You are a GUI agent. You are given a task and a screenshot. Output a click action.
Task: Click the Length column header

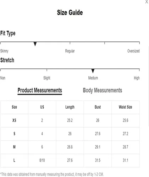(x=70, y=107)
